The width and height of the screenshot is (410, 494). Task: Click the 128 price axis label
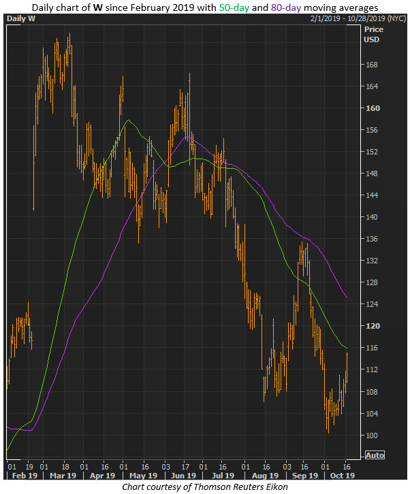tap(371, 282)
